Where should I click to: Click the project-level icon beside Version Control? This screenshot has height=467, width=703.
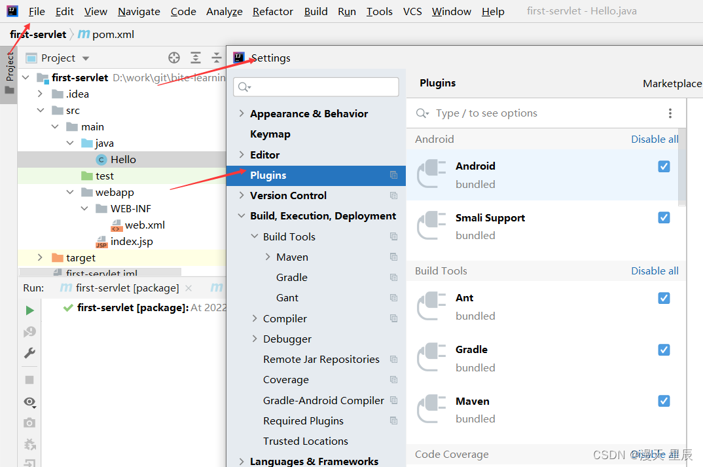click(393, 196)
